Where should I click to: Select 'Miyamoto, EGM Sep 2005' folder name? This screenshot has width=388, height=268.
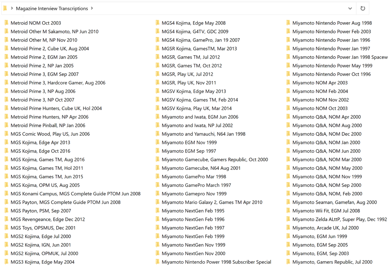[320, 245]
